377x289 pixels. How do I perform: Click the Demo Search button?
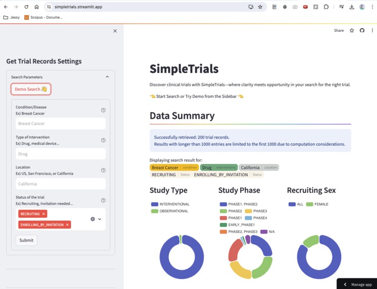pos(31,89)
